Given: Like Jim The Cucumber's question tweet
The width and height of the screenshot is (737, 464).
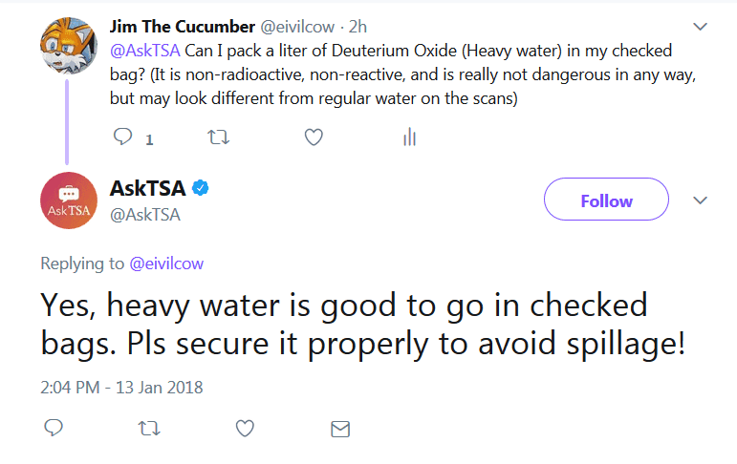Looking at the screenshot, I should pos(313,138).
